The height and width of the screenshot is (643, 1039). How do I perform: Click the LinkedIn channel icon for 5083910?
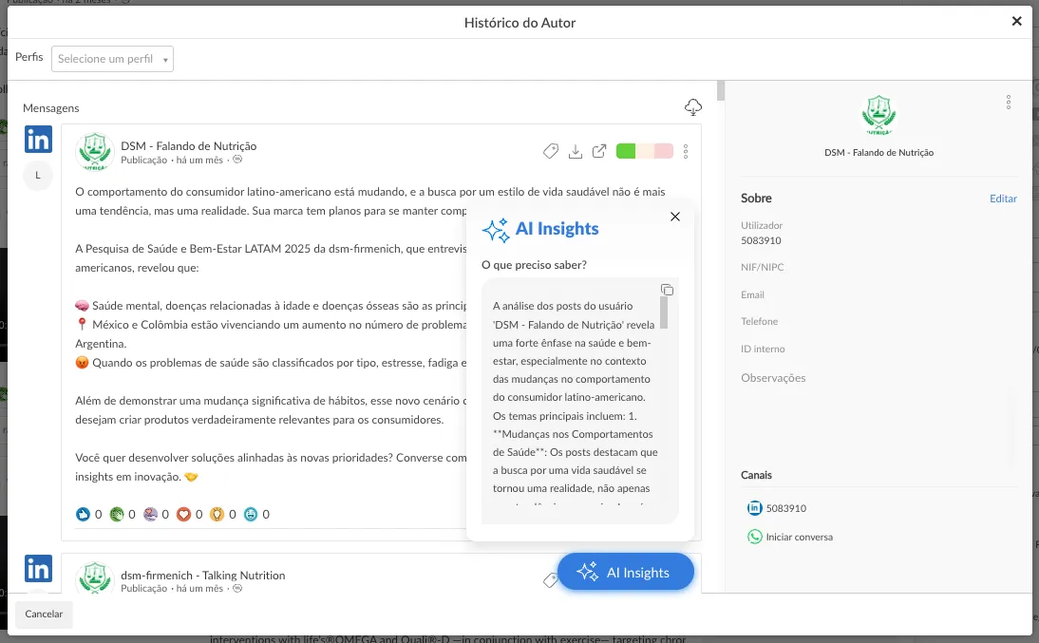[x=755, y=508]
